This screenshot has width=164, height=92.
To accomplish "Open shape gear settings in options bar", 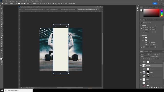I will pos(61,4).
